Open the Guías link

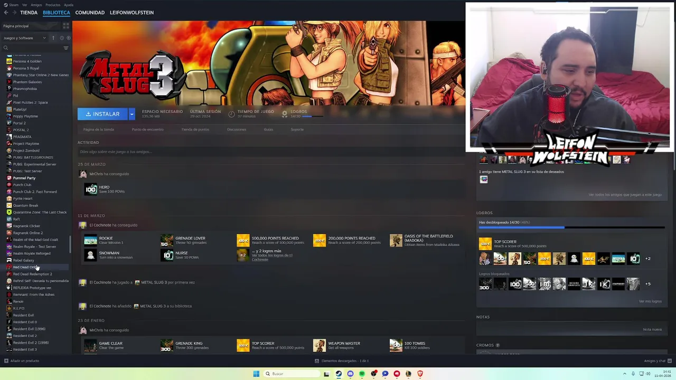pos(268,129)
